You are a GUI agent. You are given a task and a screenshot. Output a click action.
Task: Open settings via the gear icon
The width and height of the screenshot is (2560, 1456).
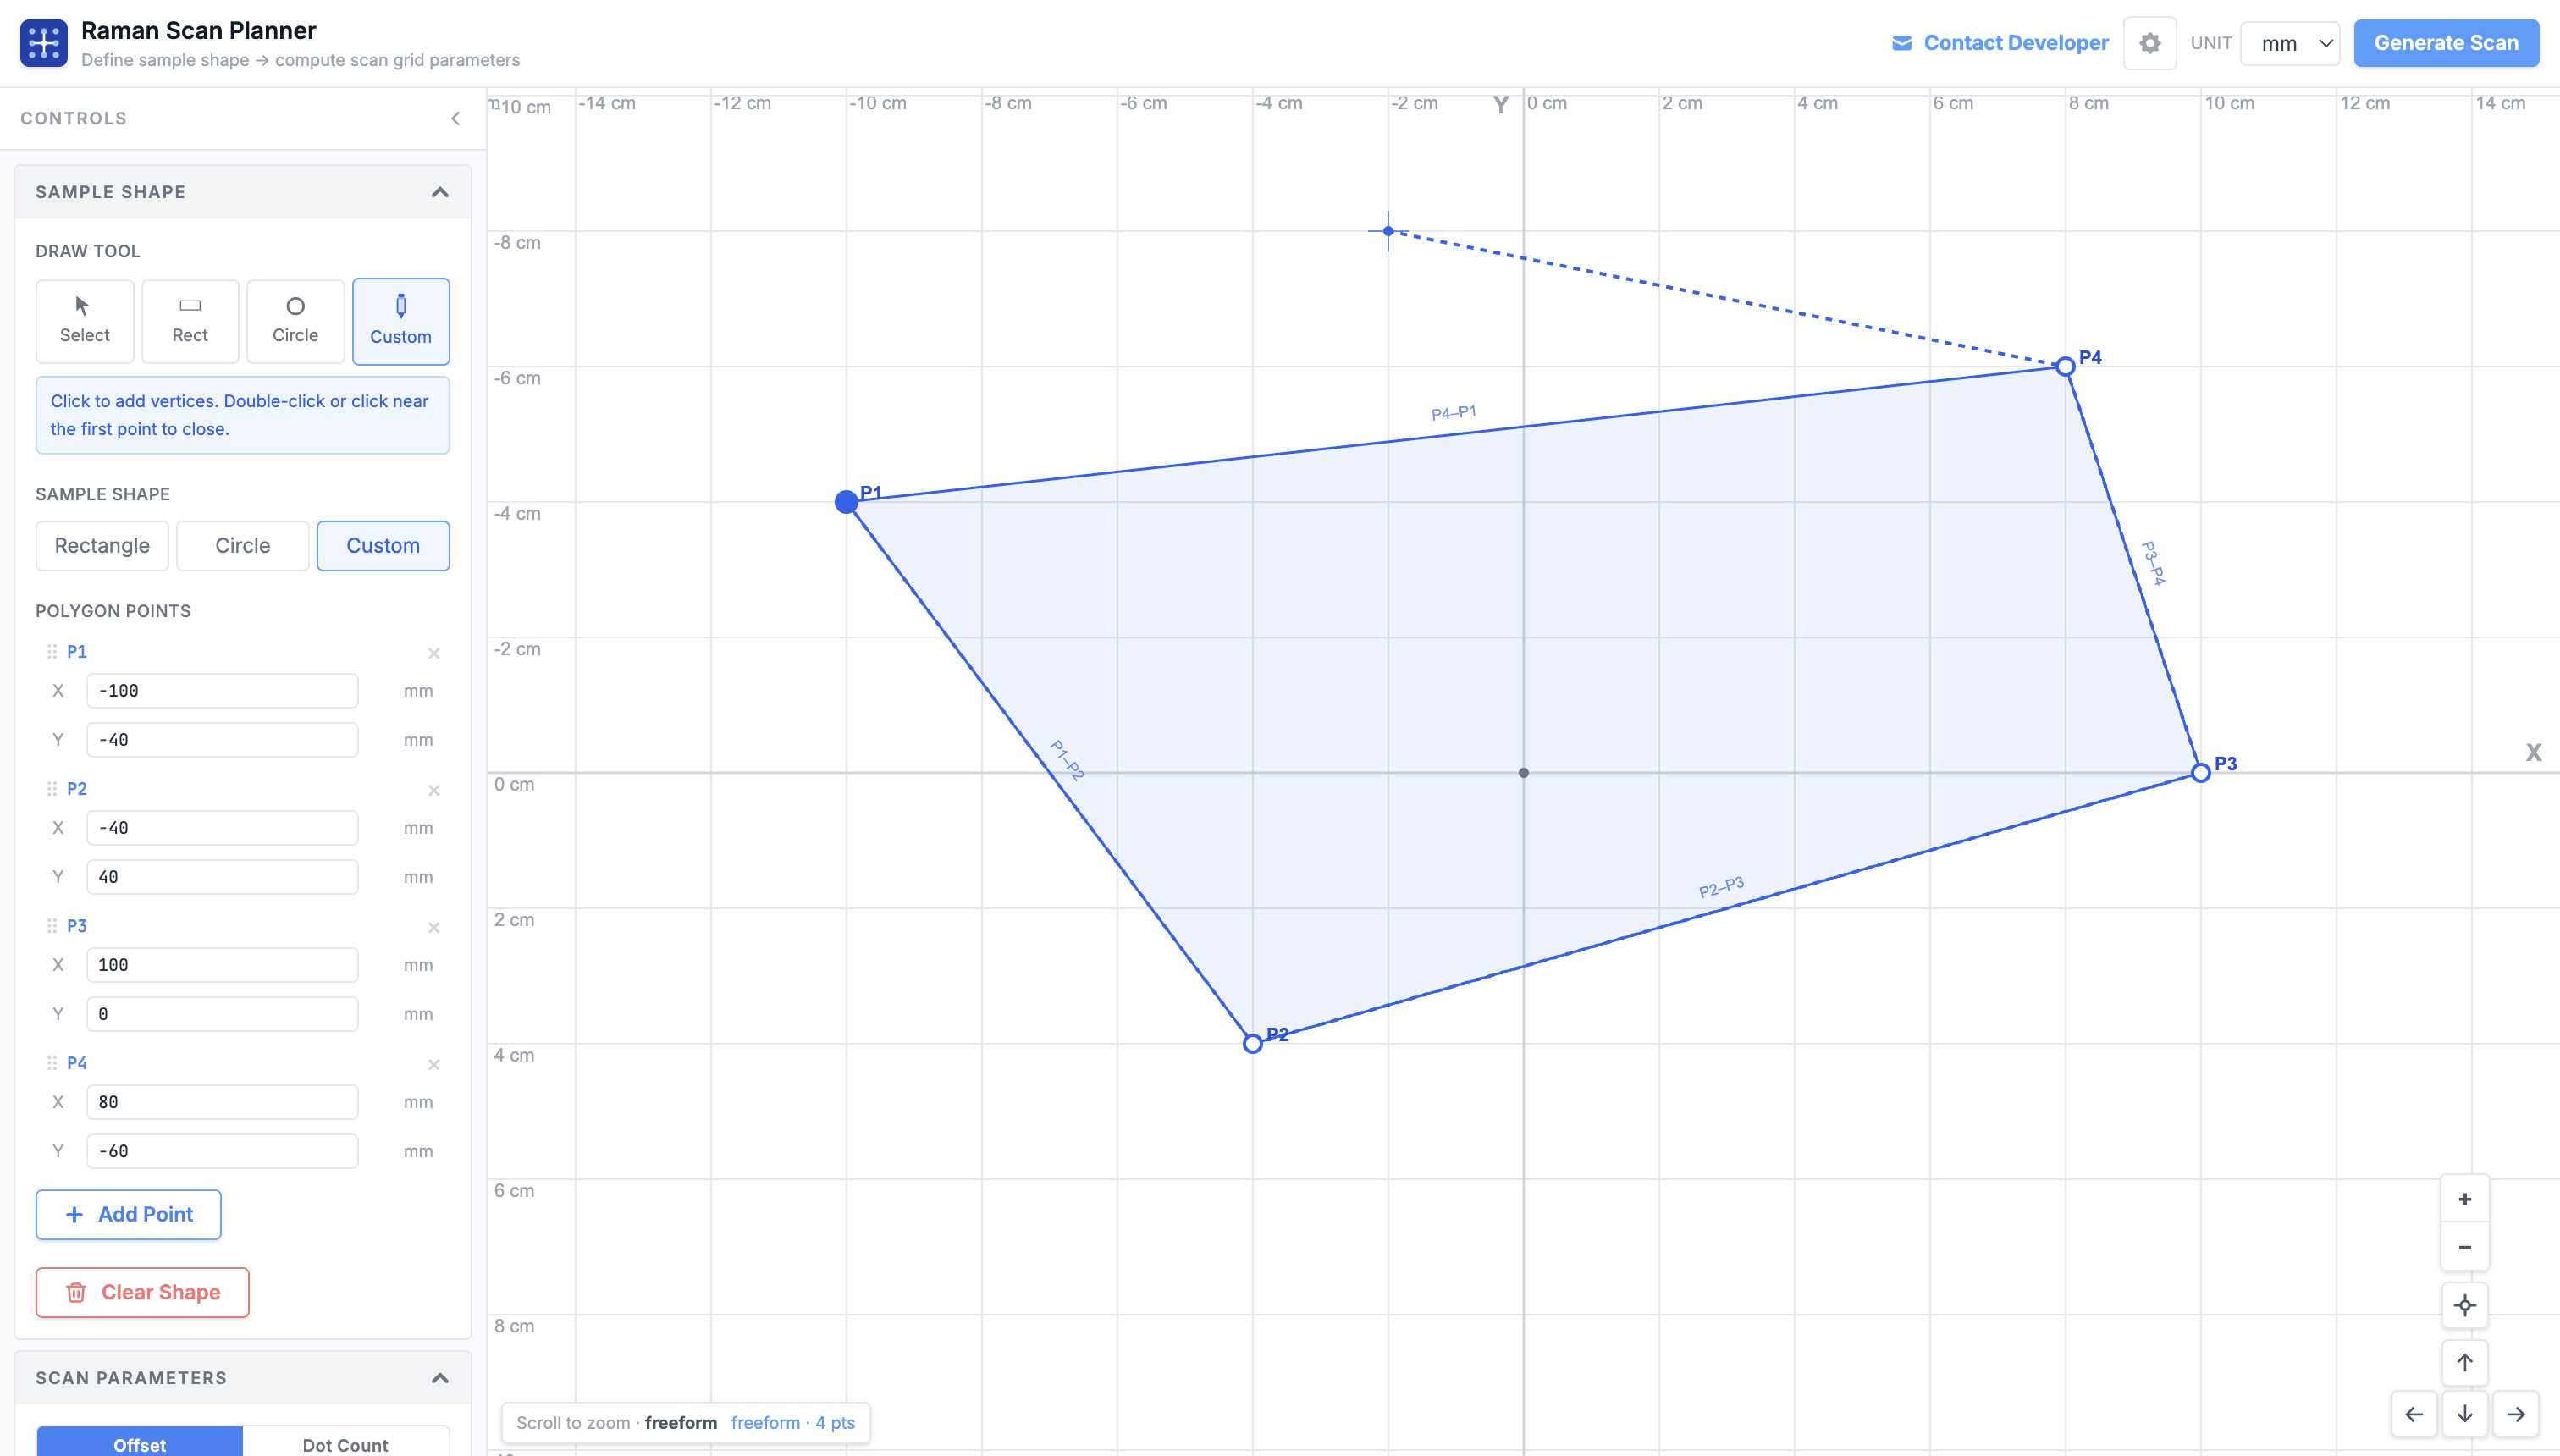tap(2149, 43)
